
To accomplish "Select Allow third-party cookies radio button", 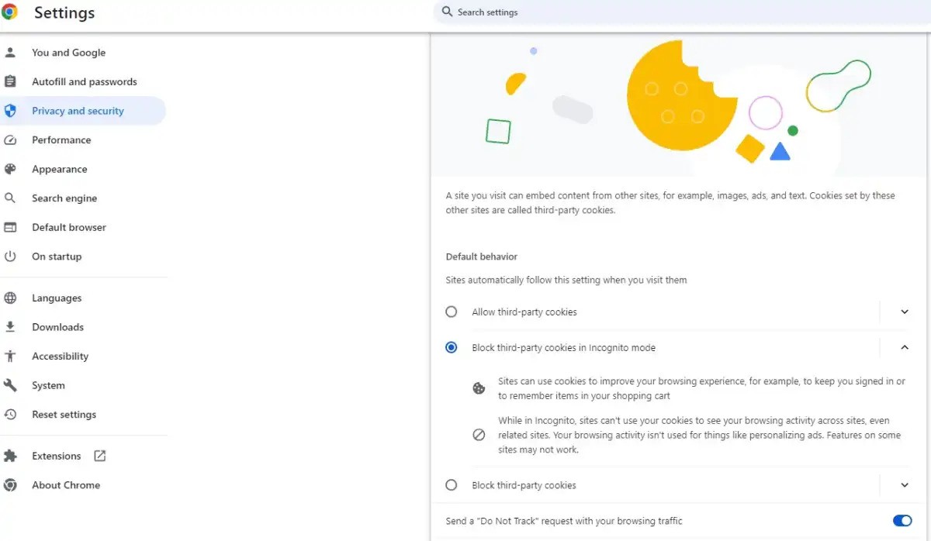I will [x=451, y=312].
